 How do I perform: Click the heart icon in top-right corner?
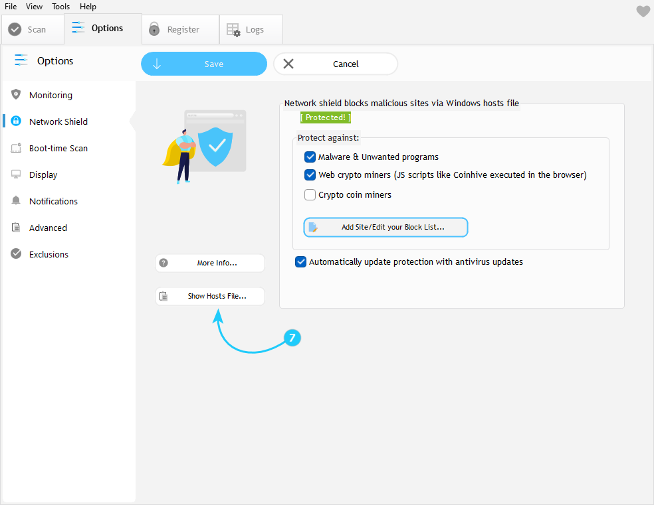643,11
